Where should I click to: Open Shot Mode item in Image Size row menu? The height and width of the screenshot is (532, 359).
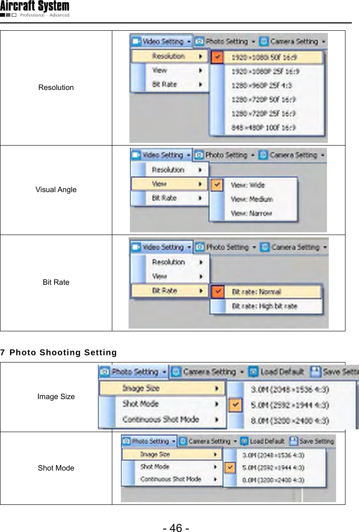click(x=162, y=404)
